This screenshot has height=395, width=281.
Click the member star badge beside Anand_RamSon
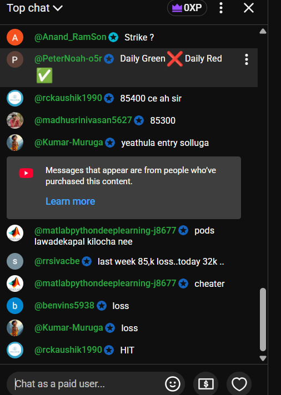[x=113, y=37]
